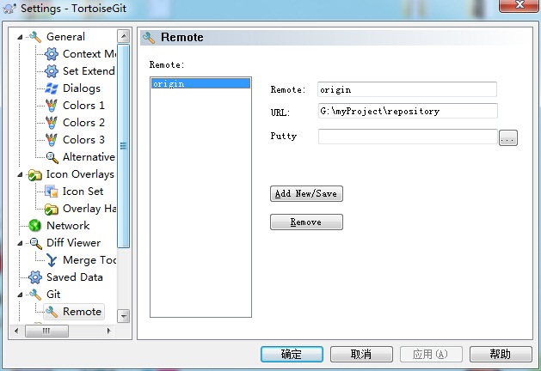Click the Set Extend gear icon
The height and width of the screenshot is (371, 541).
click(52, 71)
